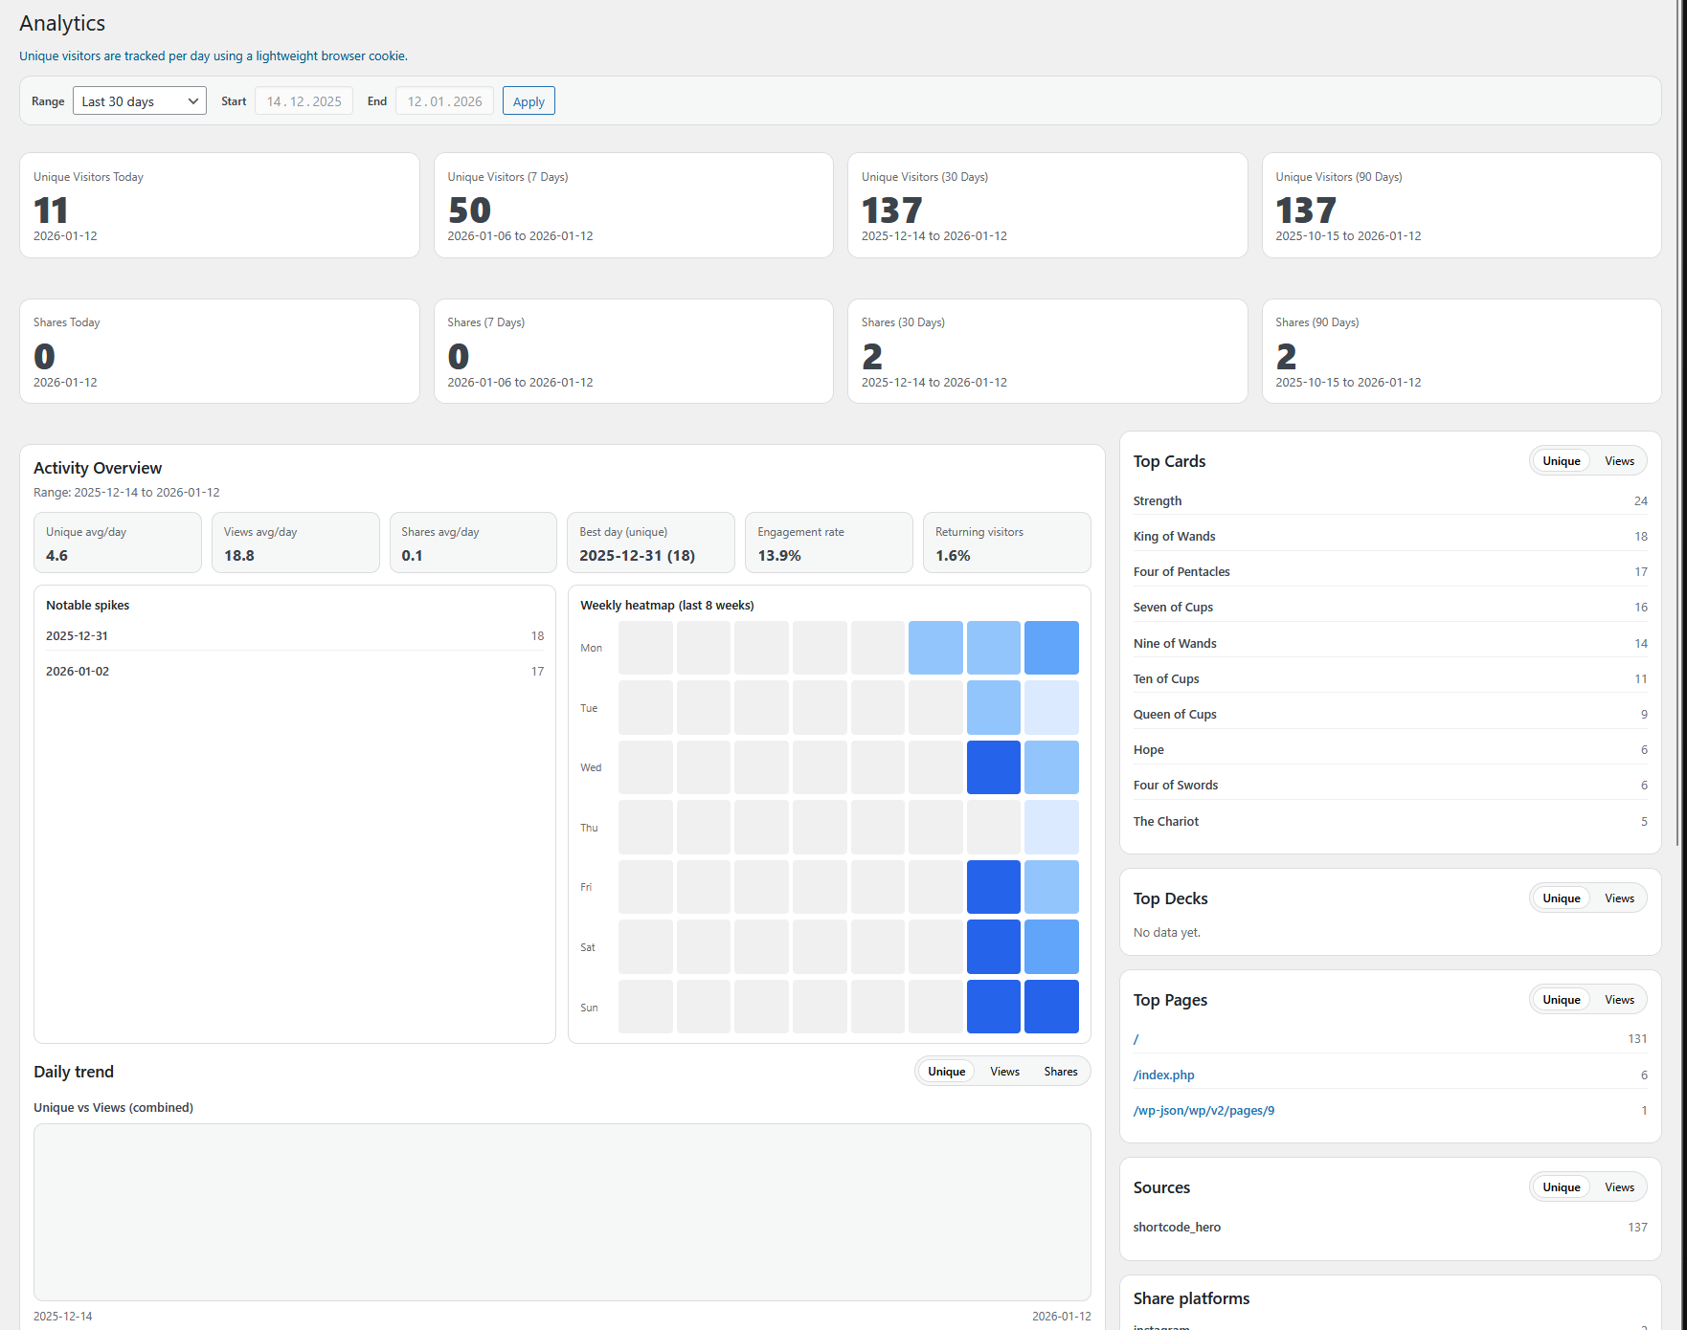Switch Top Decks to Views

[1618, 898]
